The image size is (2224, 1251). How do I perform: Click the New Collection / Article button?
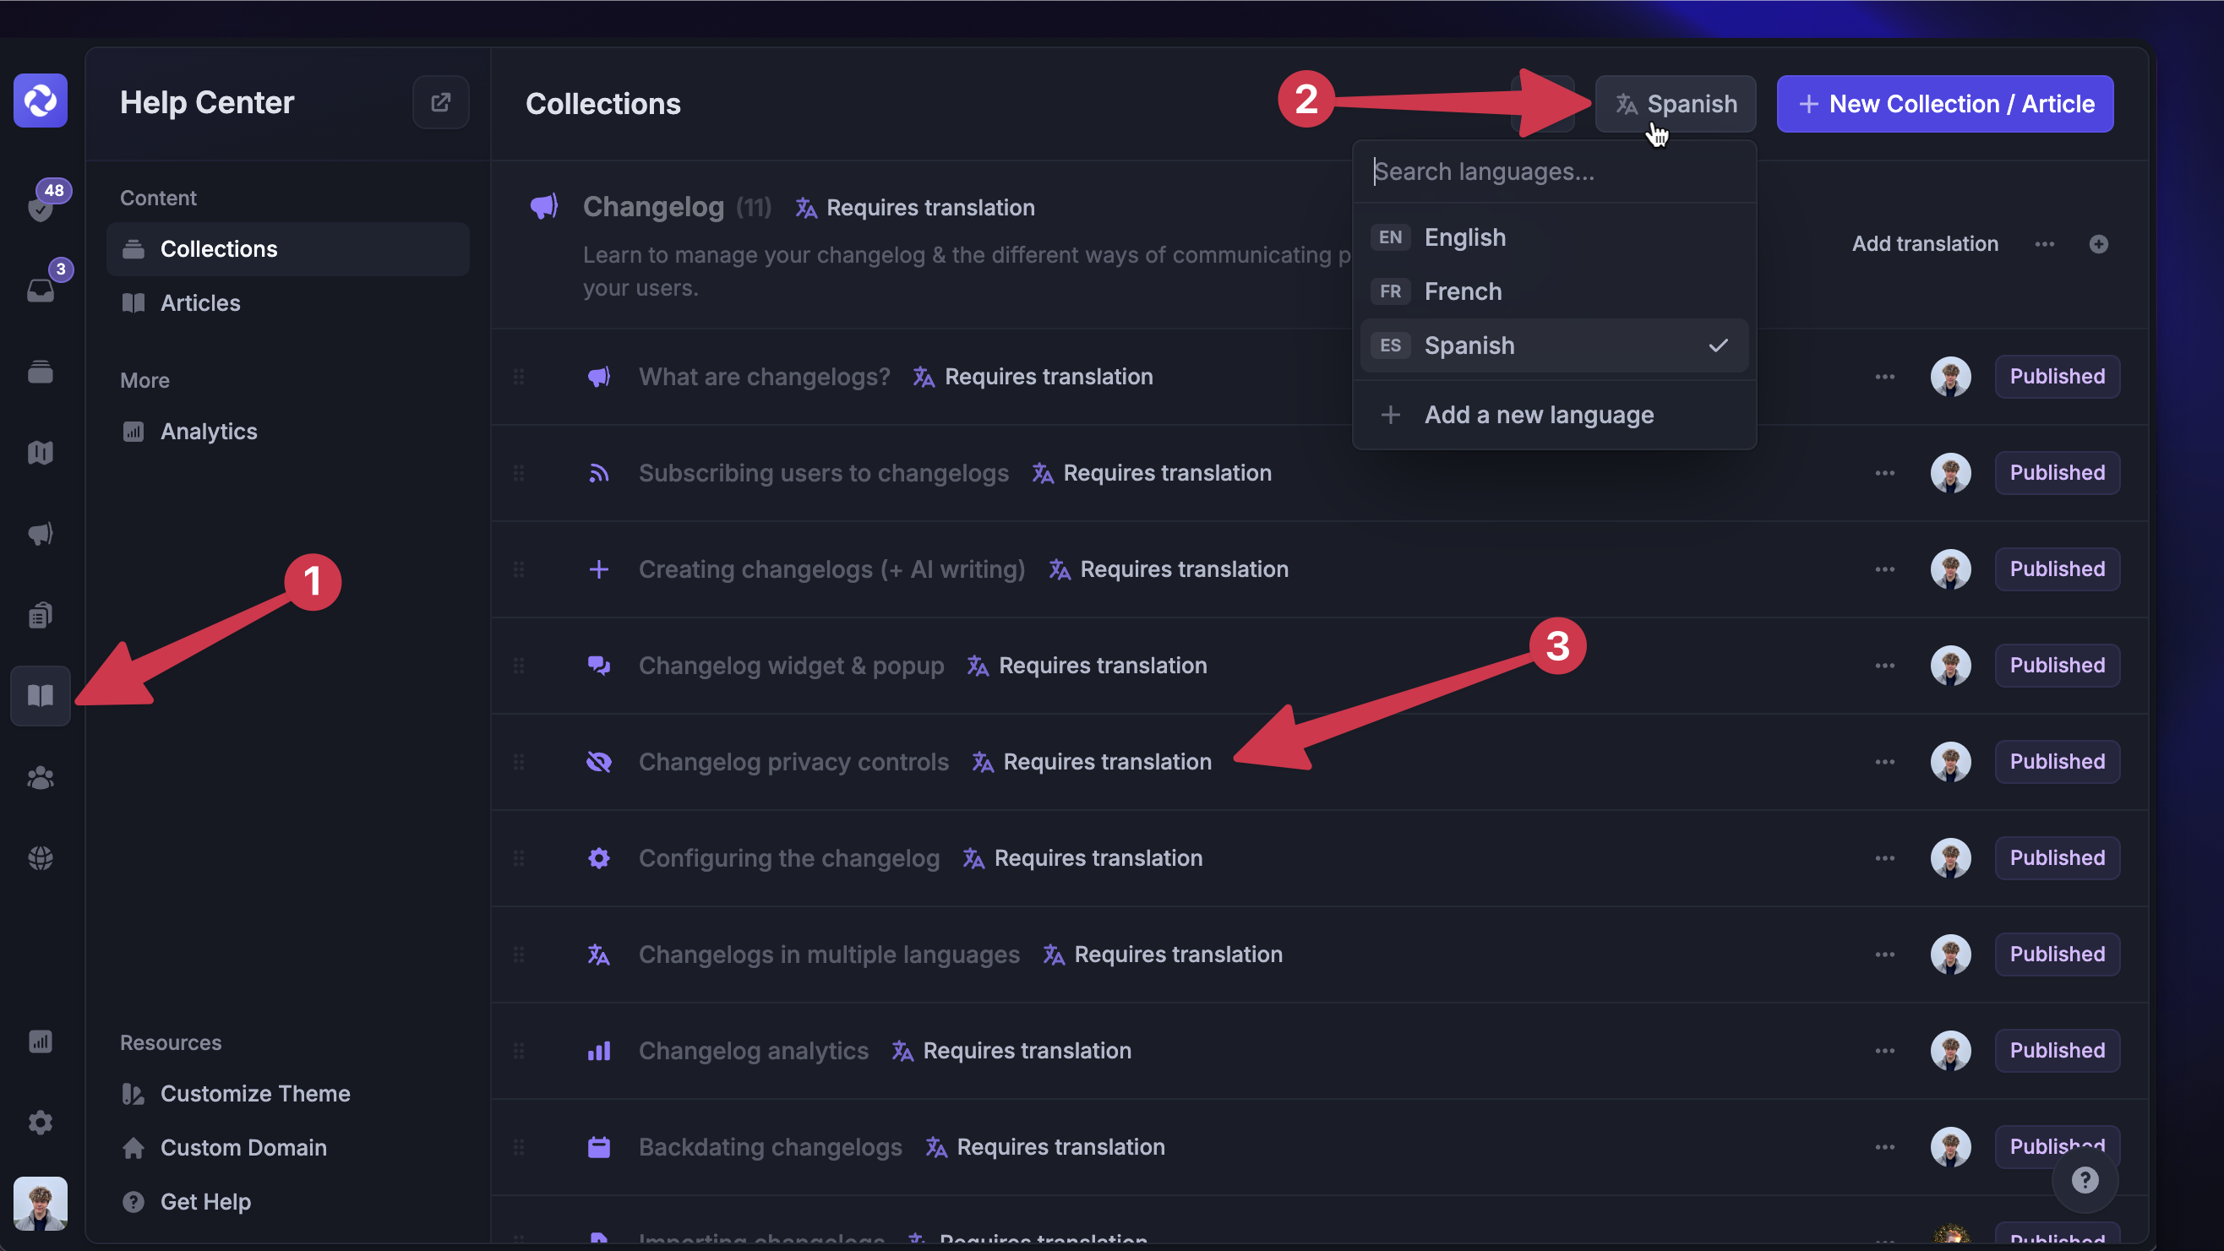(x=1943, y=104)
